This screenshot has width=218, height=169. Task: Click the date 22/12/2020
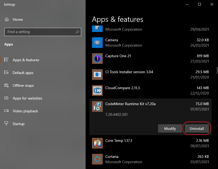(x=200, y=93)
